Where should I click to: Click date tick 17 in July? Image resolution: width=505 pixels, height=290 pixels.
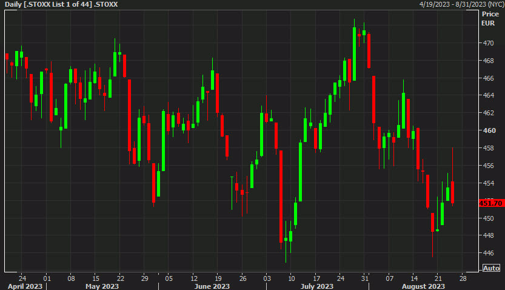click(x=316, y=278)
